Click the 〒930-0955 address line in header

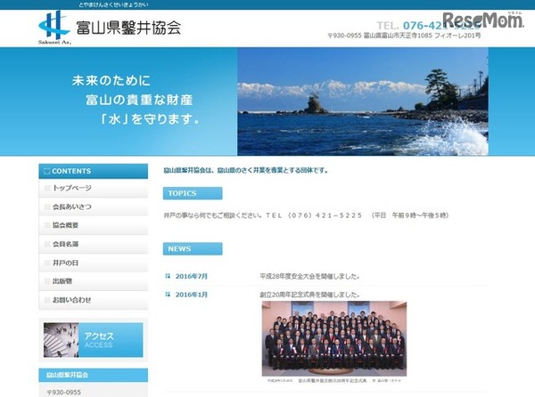pyautogui.click(x=404, y=36)
